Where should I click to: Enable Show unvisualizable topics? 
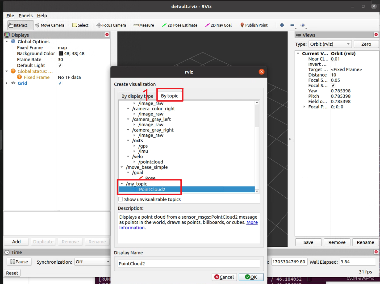pos(121,199)
